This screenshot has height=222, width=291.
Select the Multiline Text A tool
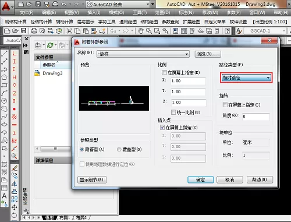(4, 196)
